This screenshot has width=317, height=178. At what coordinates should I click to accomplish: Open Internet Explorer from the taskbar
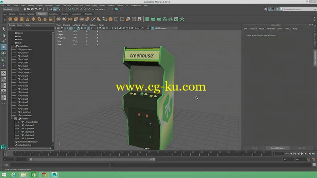13,175
